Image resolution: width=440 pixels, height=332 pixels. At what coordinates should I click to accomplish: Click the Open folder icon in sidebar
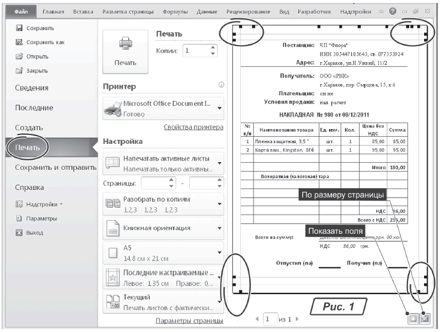[x=19, y=56]
